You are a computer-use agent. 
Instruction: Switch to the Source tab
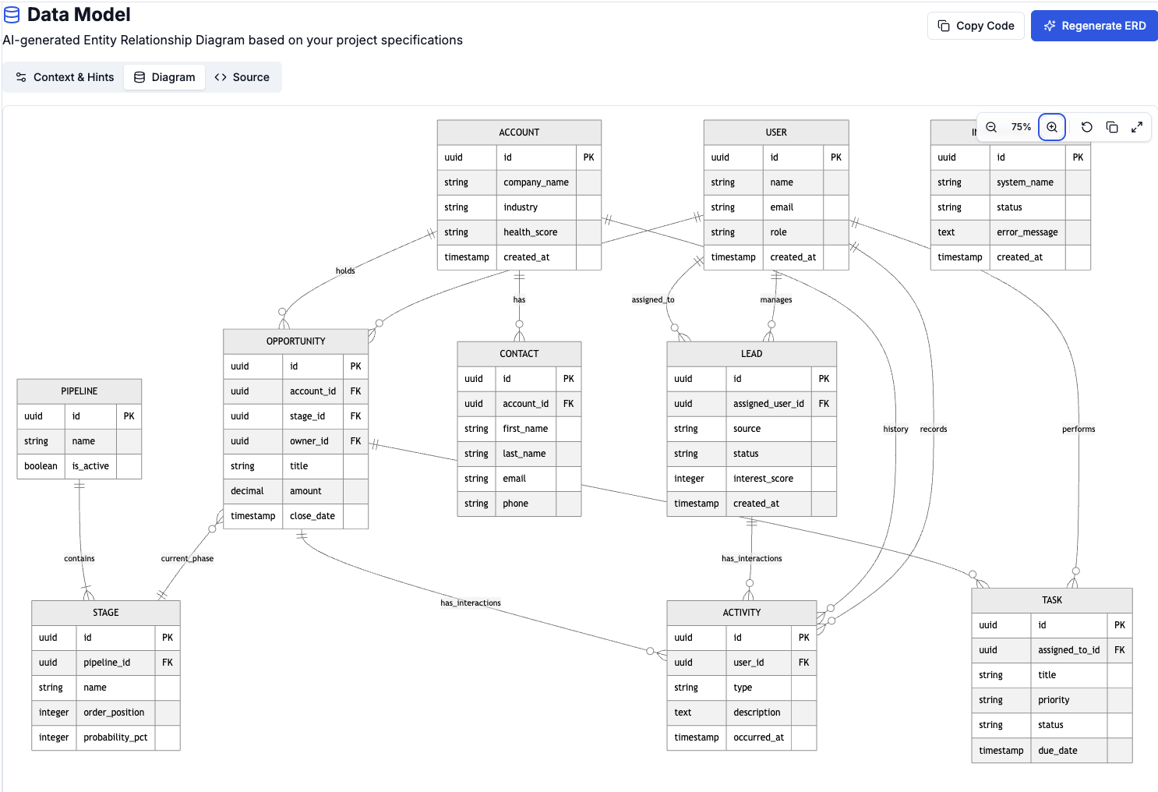(x=242, y=77)
